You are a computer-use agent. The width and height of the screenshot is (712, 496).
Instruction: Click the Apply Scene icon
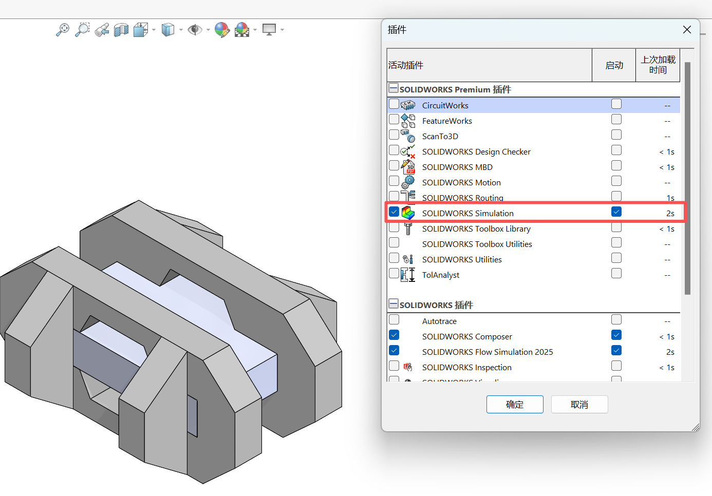point(242,30)
